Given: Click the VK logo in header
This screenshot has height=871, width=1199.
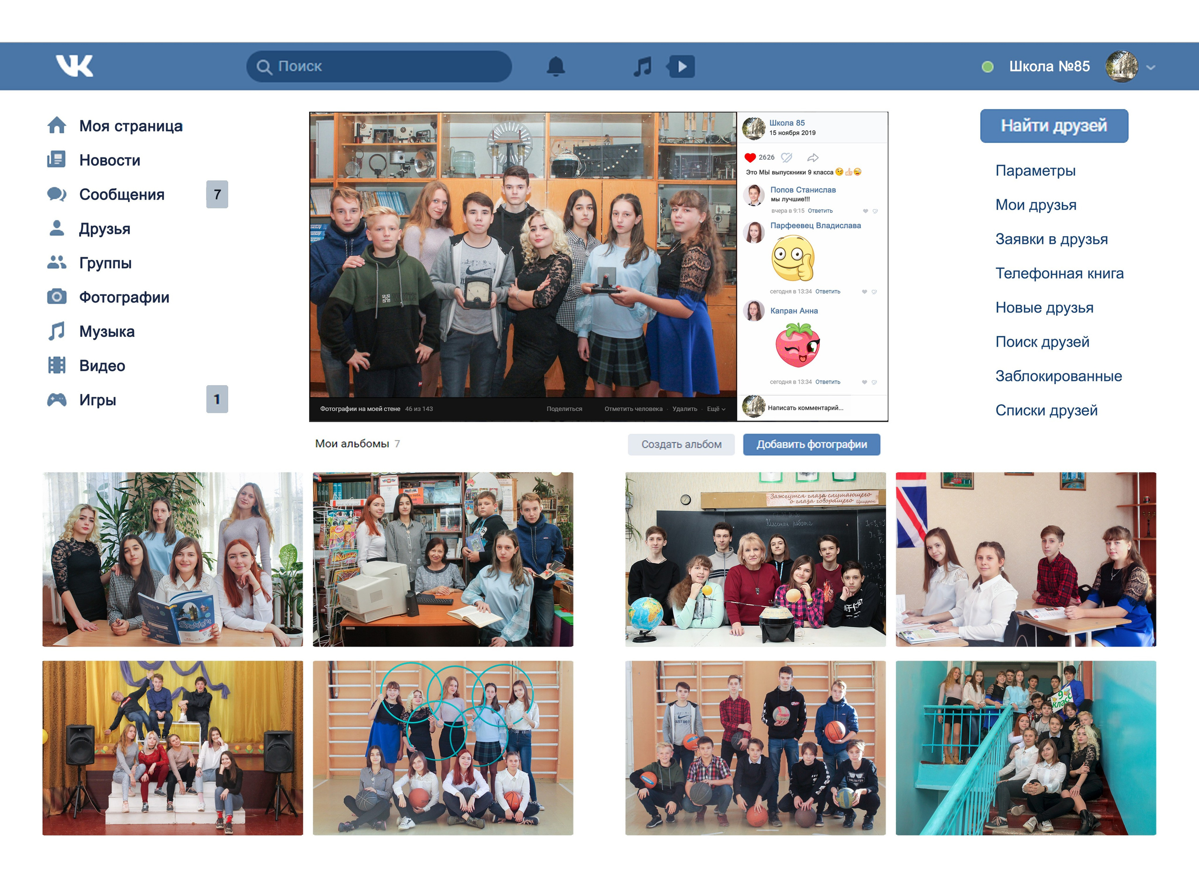Looking at the screenshot, I should tap(74, 66).
